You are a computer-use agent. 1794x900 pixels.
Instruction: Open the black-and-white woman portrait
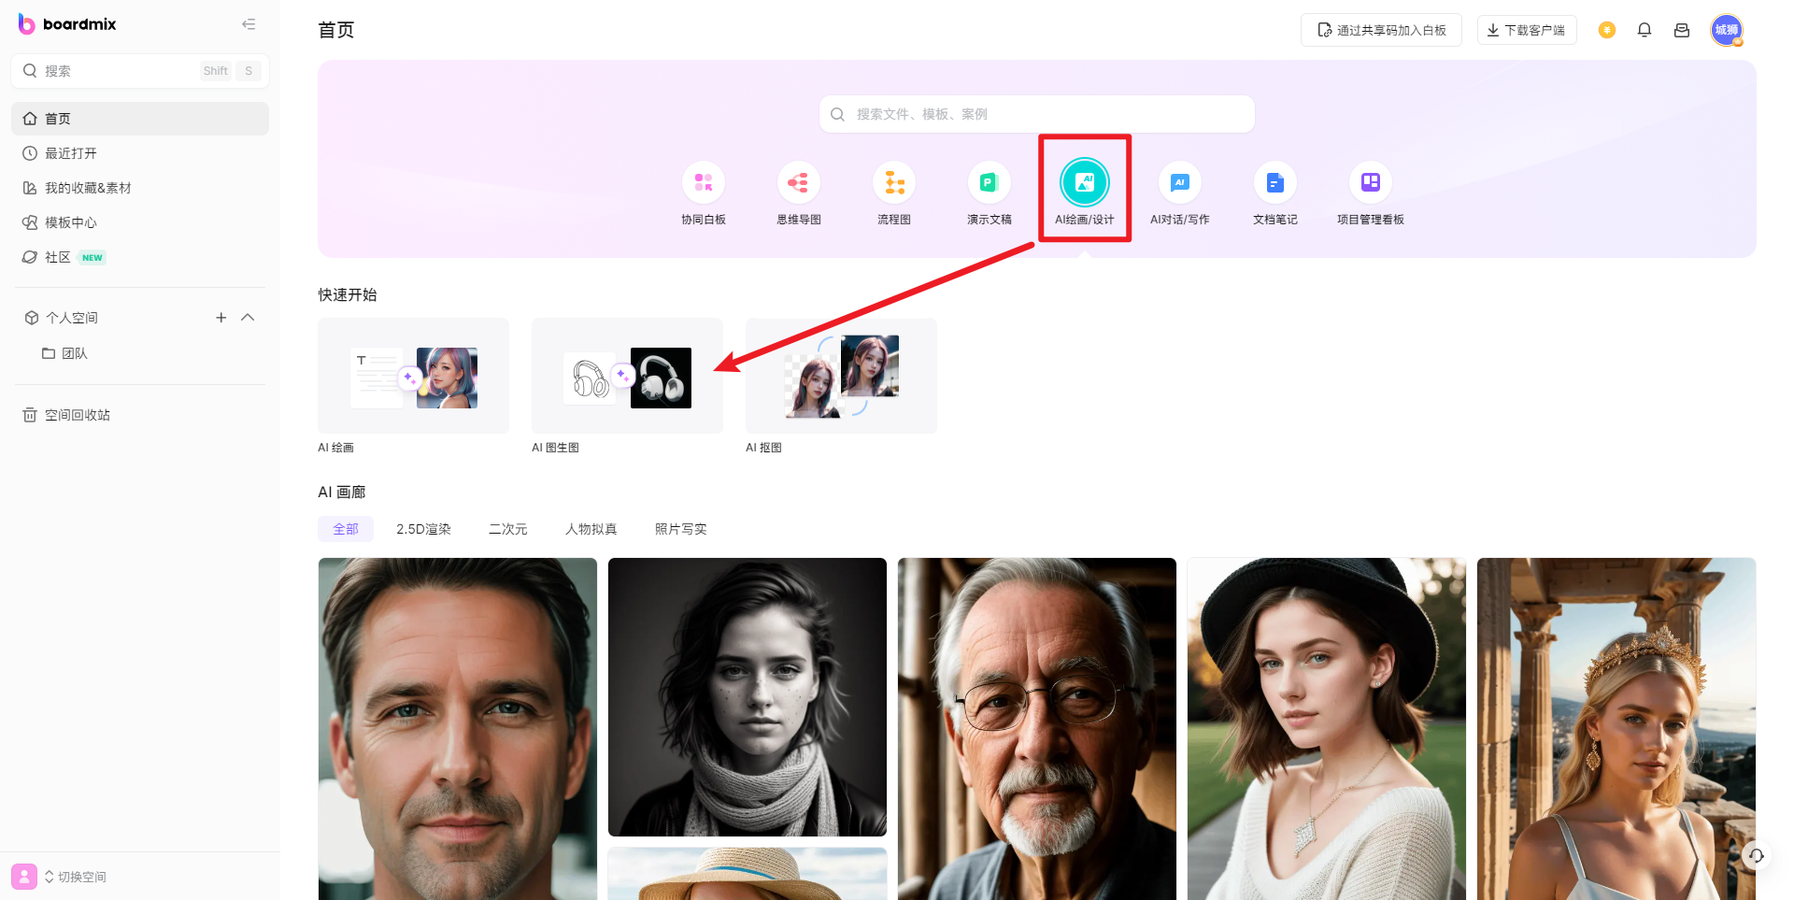(x=747, y=697)
